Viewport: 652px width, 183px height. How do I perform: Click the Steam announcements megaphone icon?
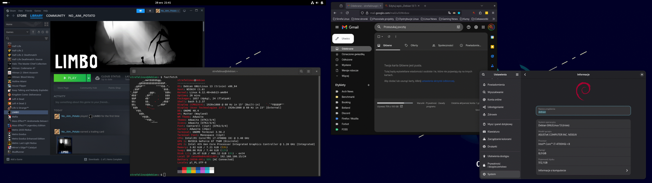[140, 11]
